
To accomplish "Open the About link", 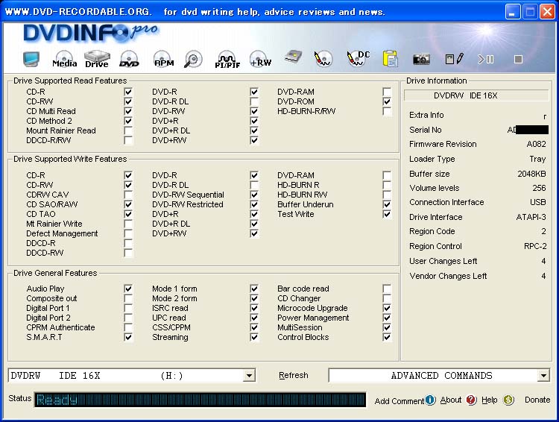I will [451, 400].
